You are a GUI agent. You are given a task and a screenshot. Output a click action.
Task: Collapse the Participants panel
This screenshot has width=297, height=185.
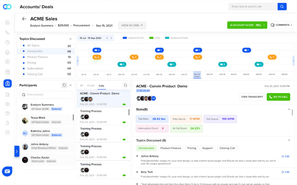70,85
